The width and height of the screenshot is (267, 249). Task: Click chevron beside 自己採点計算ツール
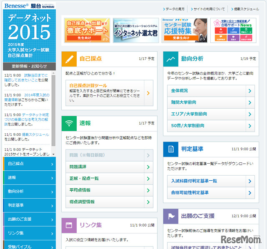[x=149, y=93]
